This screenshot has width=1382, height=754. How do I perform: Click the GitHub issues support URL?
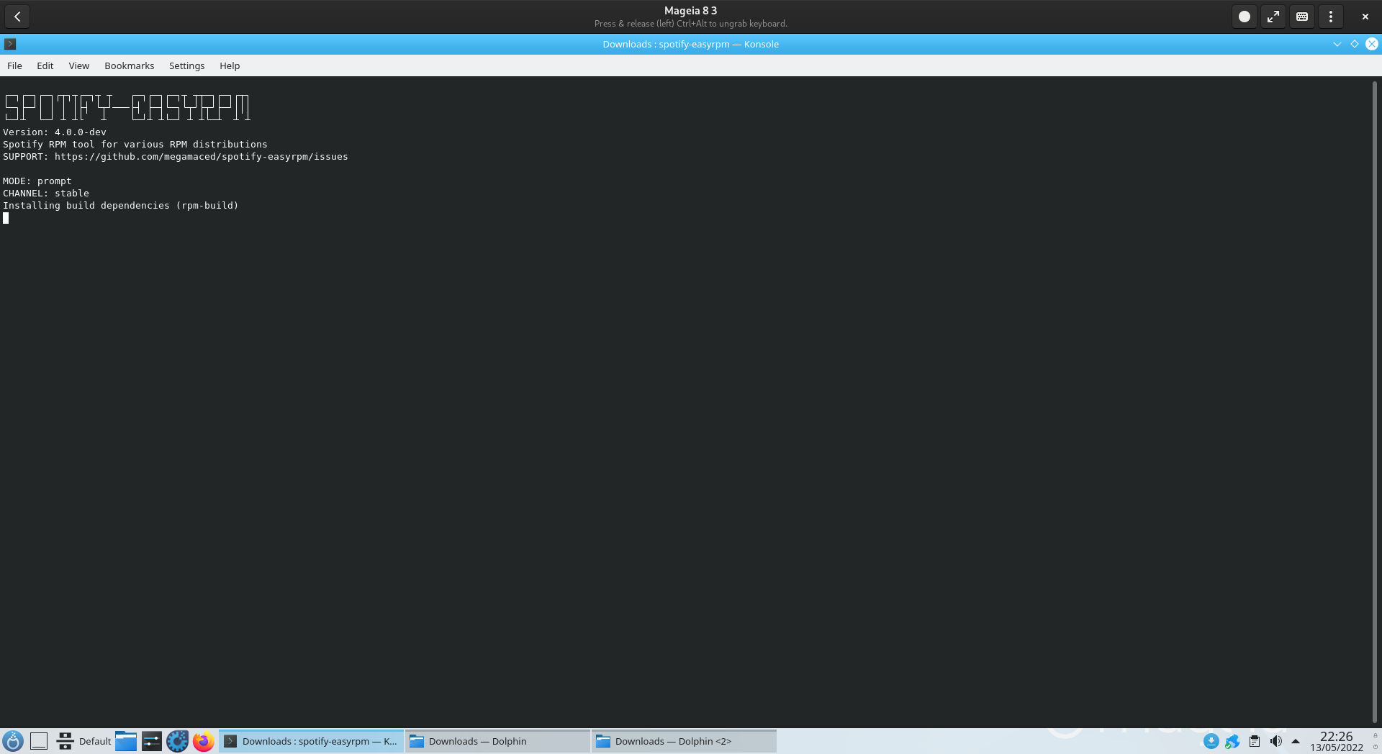[x=201, y=156]
